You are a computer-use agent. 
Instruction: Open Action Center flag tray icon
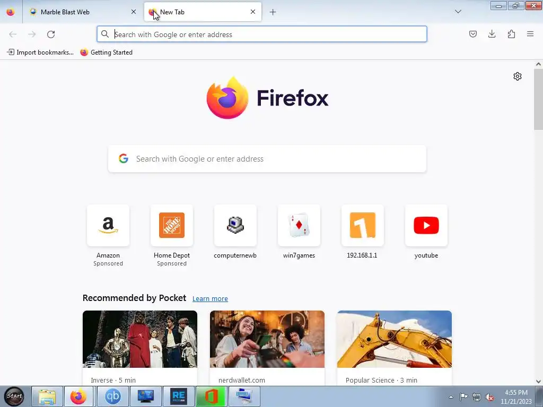coord(463,397)
